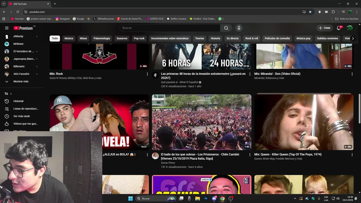Open Photoshop from the taskbar
Viewport: 361px width, 203px height.
(206, 198)
